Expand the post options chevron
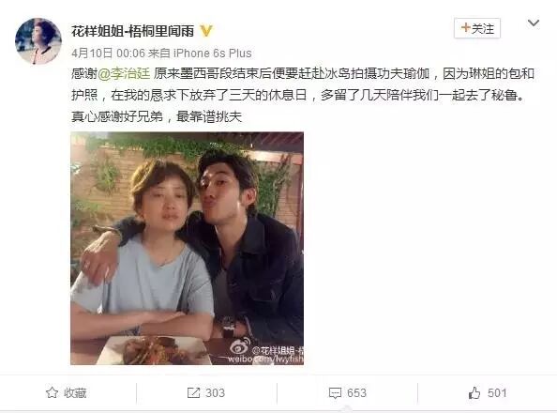 click(534, 23)
